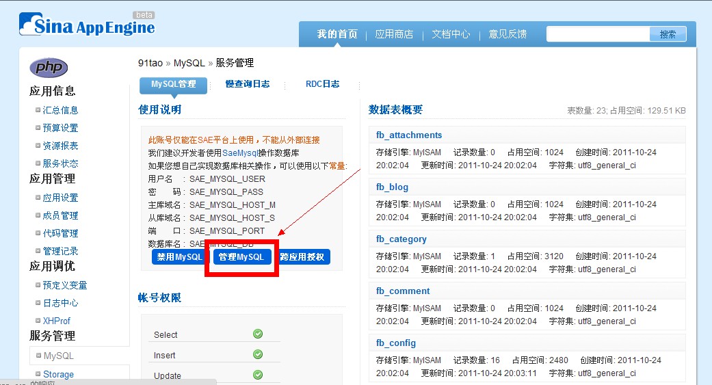
Task: Click the Select permission green checkmark
Action: tap(258, 334)
